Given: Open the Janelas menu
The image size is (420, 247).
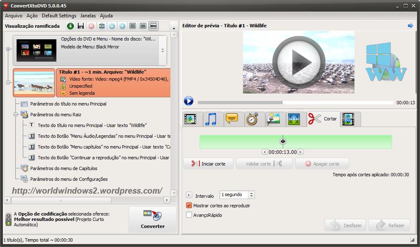Looking at the screenshot, I should [88, 15].
